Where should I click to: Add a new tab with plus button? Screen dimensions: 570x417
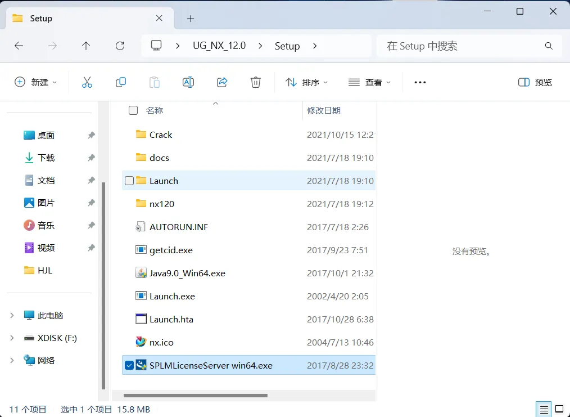[x=191, y=19]
